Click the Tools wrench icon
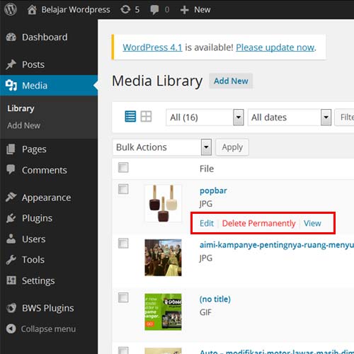Image resolution: width=354 pixels, height=354 pixels. [x=11, y=260]
